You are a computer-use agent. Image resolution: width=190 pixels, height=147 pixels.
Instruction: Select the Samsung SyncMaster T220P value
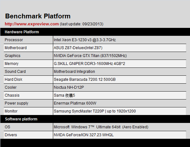pyautogui.click(x=95, y=111)
